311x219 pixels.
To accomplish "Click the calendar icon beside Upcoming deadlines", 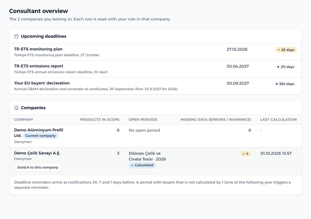I will point(16,36).
